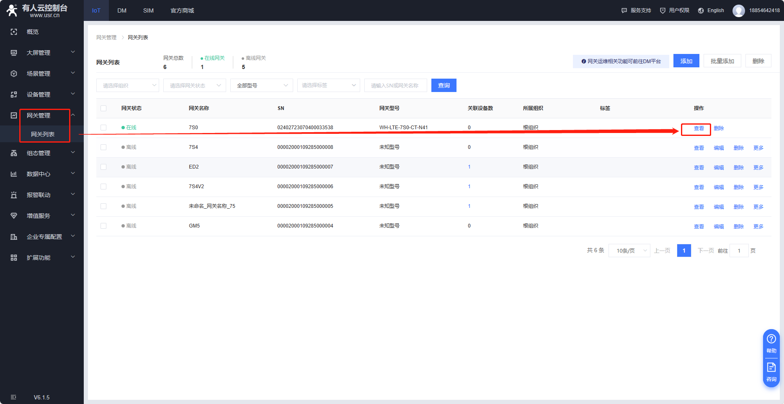This screenshot has height=404, width=784.
Task: Open the 帮助 help floating icon
Action: point(771,343)
